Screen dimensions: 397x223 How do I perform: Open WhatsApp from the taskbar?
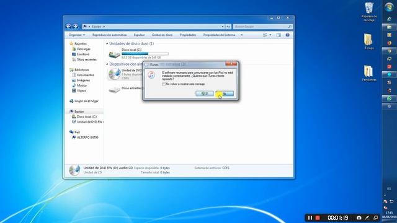[390, 98]
